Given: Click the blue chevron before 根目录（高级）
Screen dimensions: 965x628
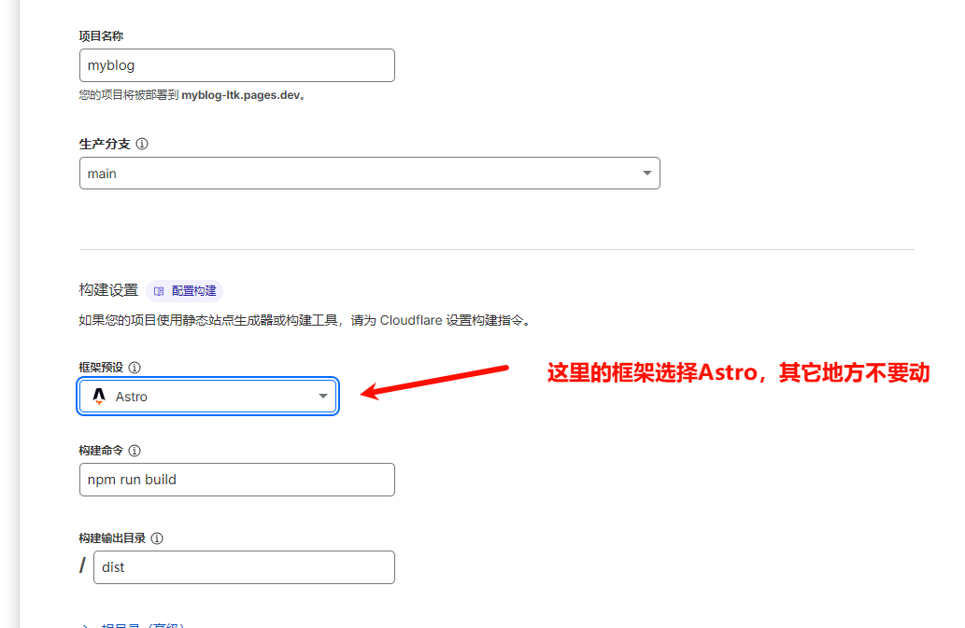Looking at the screenshot, I should (86, 623).
